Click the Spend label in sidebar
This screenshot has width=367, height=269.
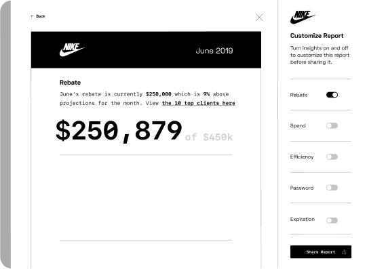pyautogui.click(x=298, y=126)
